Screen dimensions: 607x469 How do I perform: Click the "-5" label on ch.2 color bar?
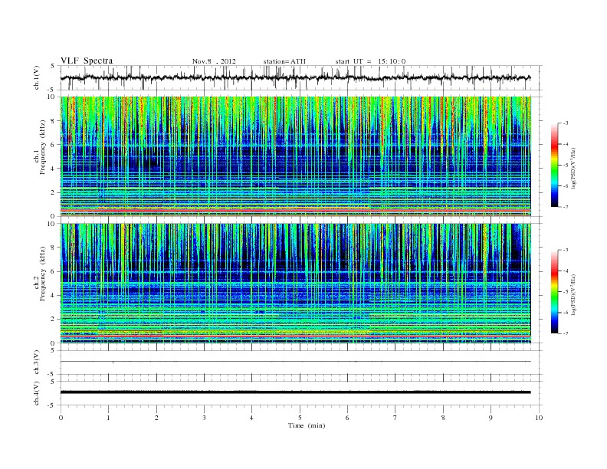pos(566,291)
